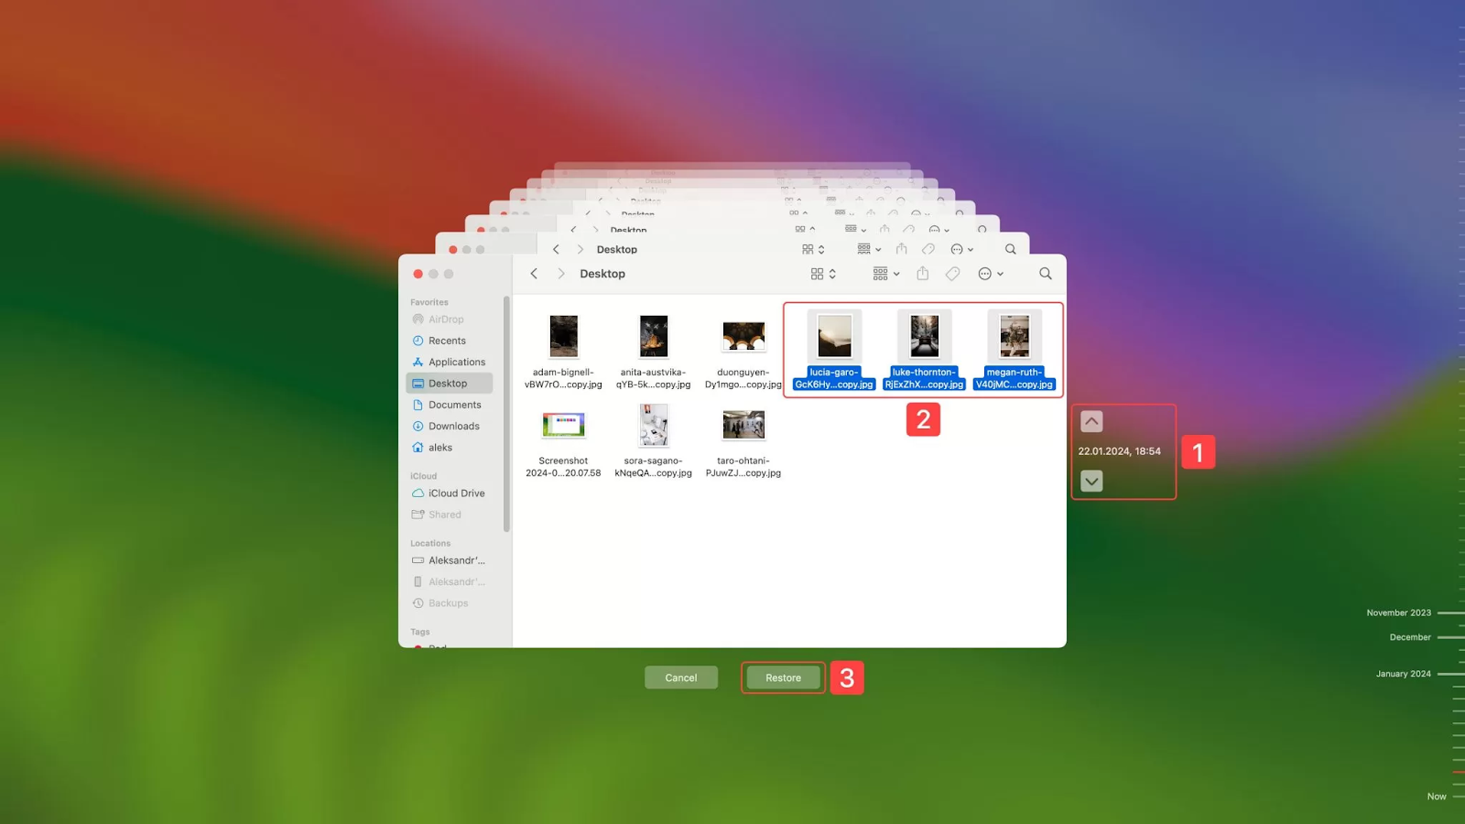Image resolution: width=1465 pixels, height=824 pixels.
Task: Click the Desktop title in front window toolbar
Action: [602, 274]
